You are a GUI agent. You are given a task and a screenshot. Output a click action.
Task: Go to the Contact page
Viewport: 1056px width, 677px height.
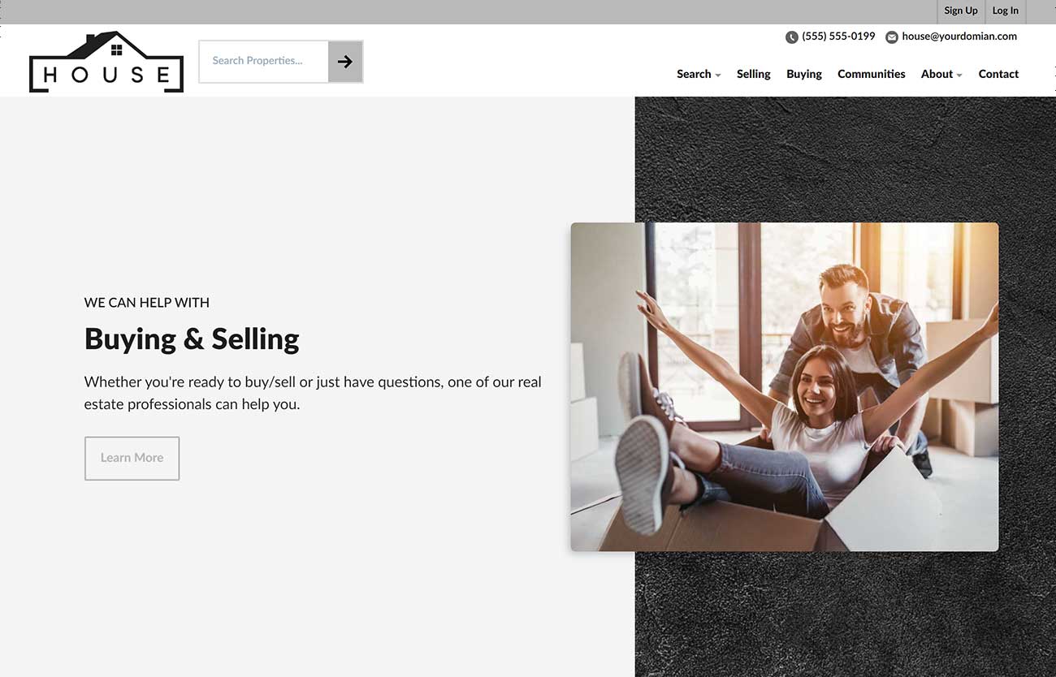tap(998, 74)
